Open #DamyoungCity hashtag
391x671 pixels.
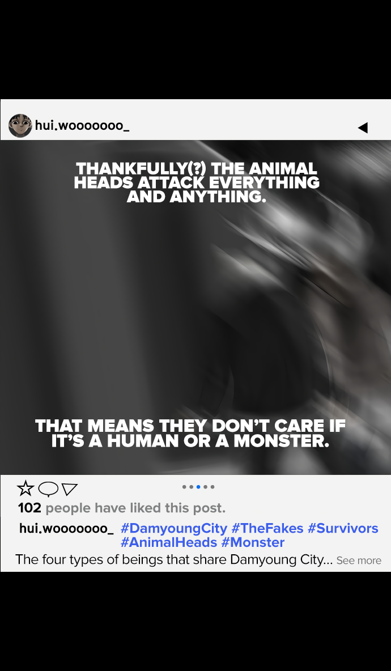tap(173, 529)
